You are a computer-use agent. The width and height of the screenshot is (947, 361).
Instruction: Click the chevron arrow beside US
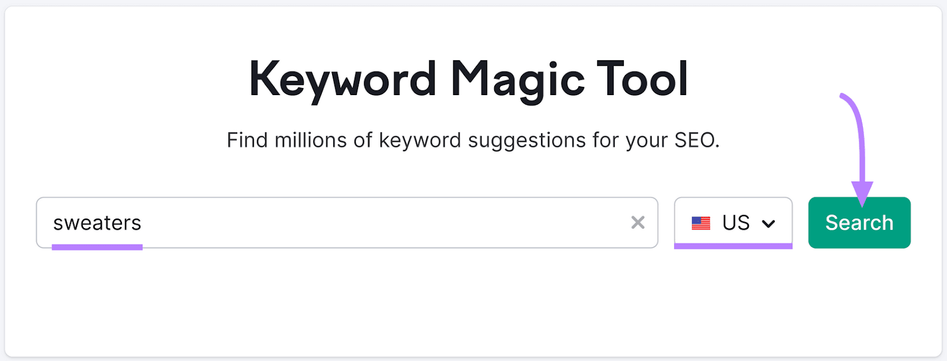coord(769,223)
